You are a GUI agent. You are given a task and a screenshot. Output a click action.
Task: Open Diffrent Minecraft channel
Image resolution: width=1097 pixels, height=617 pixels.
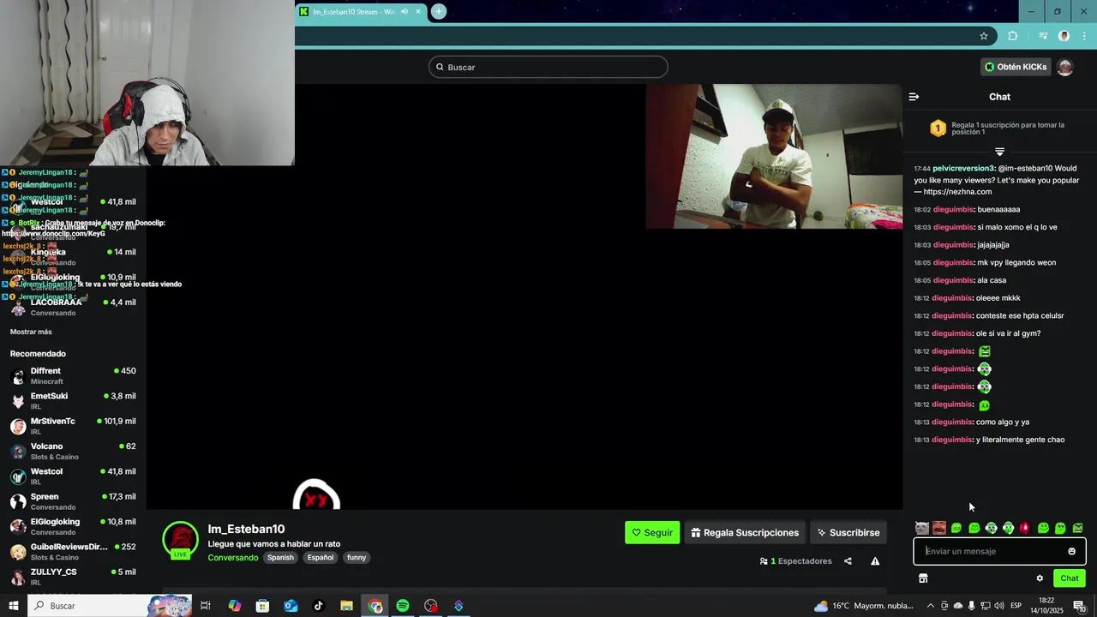[x=73, y=376]
